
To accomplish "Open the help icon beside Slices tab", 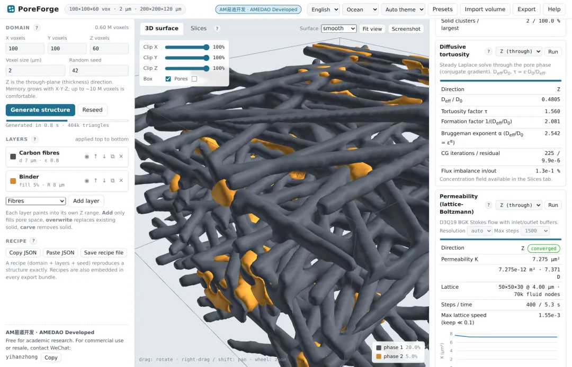I will point(217,29).
